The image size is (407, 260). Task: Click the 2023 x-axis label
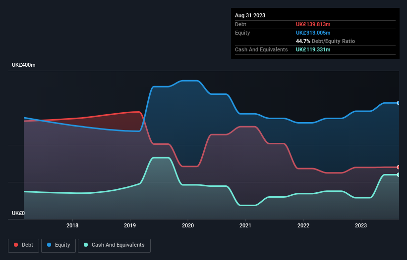(361, 225)
